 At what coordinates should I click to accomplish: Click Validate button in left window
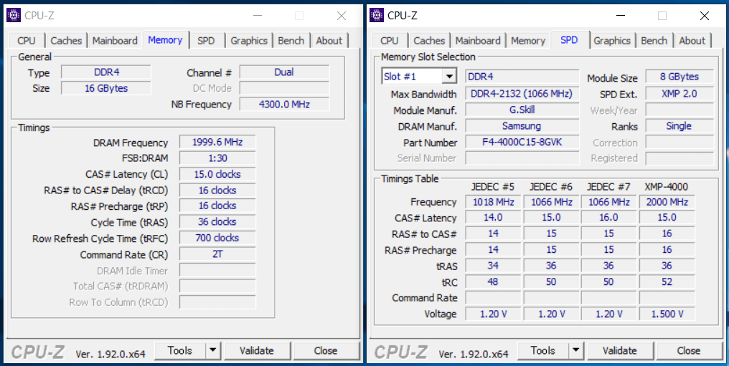[257, 351]
